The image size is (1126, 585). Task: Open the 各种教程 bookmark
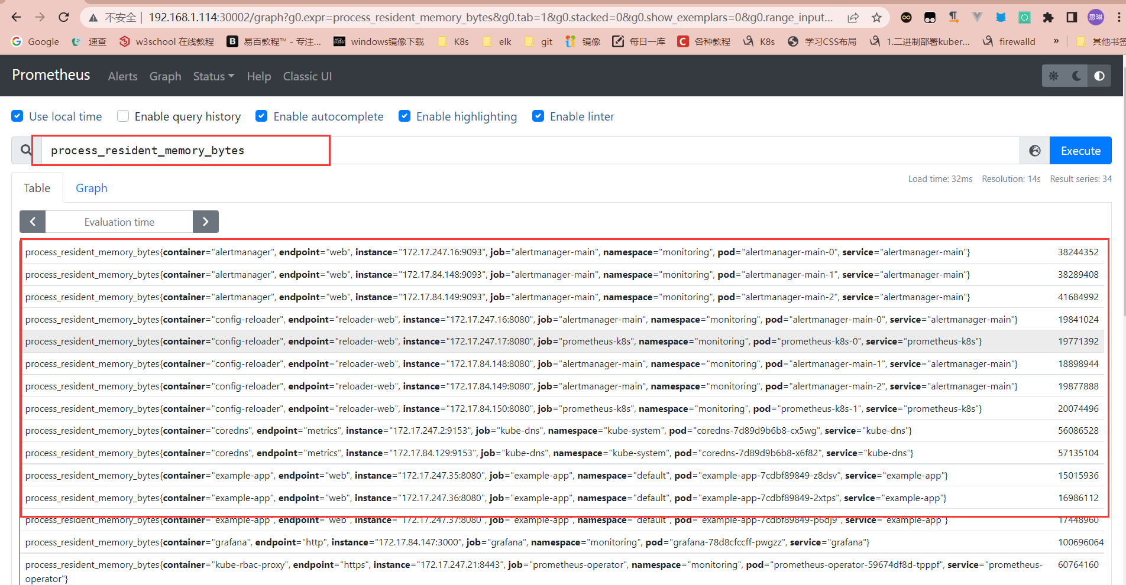coord(704,41)
